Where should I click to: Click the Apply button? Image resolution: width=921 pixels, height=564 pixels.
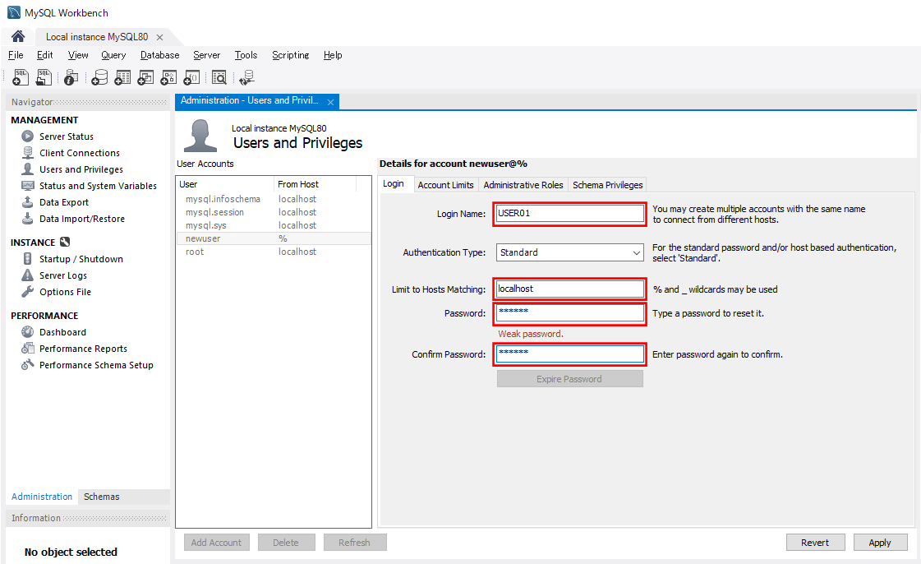879,543
